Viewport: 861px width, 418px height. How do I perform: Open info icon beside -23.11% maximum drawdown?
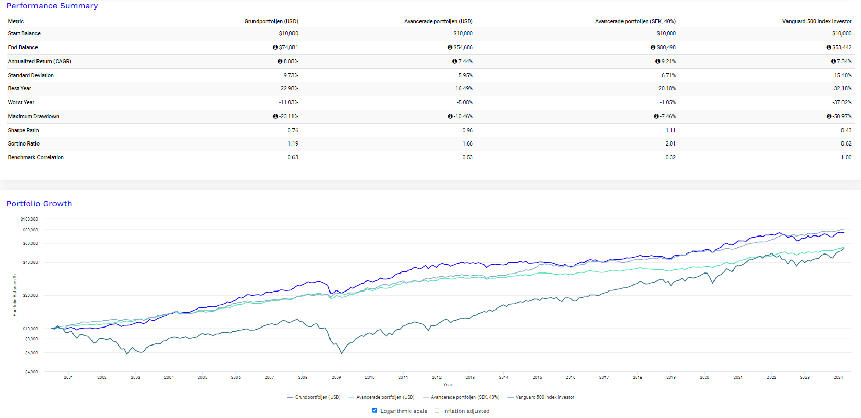(276, 116)
